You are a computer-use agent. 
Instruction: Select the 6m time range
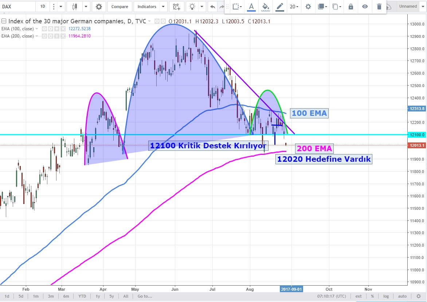click(66, 296)
